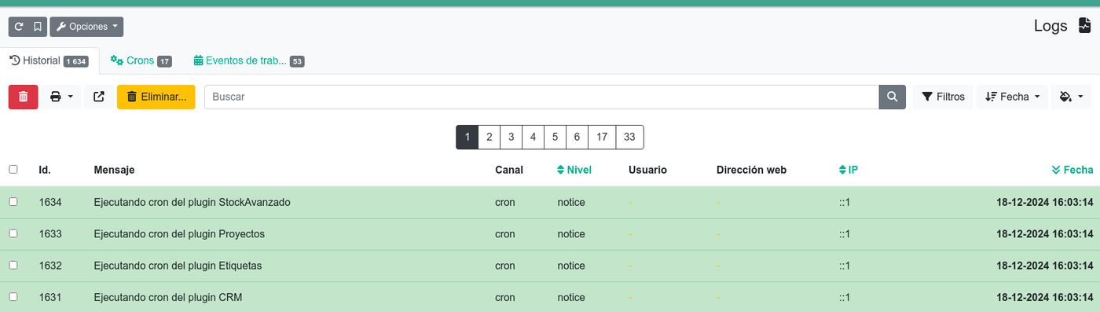Viewport: 1100px width, 312px height.
Task: Open the print dropdown button
Action: (x=61, y=97)
